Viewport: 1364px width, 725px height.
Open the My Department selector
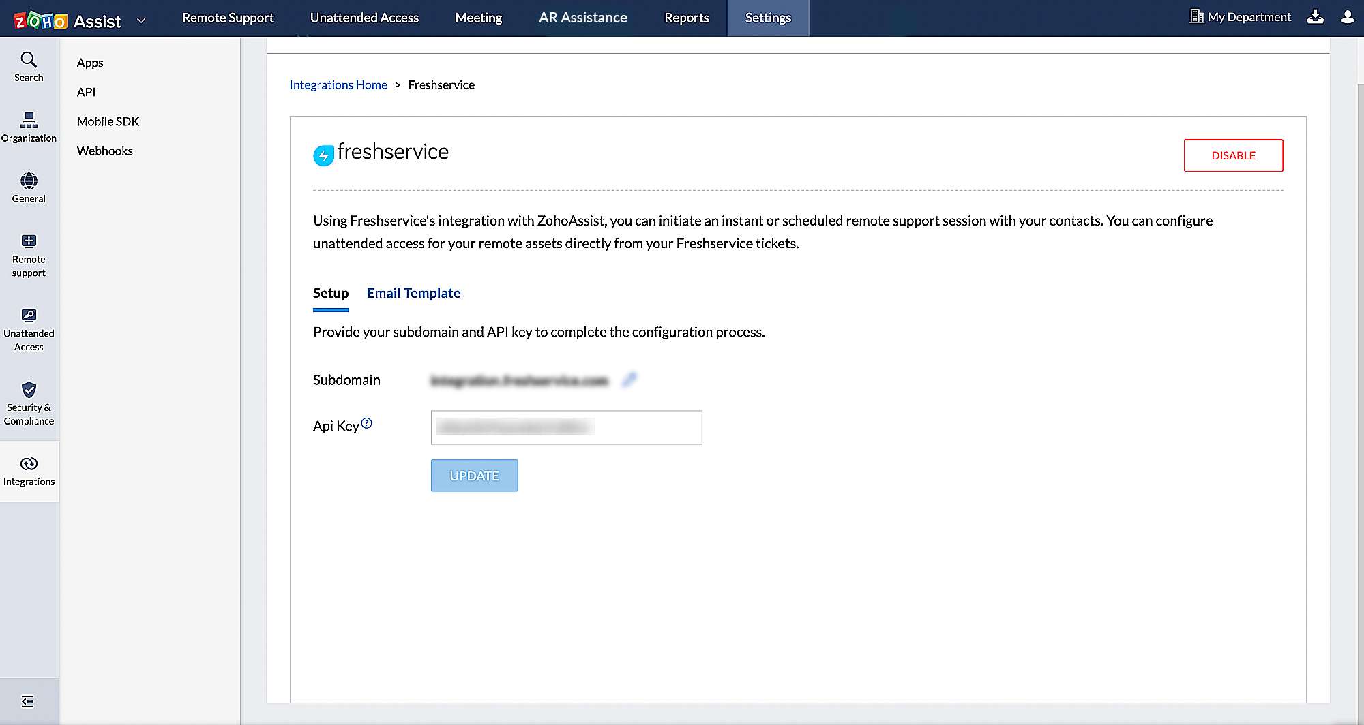click(x=1241, y=18)
